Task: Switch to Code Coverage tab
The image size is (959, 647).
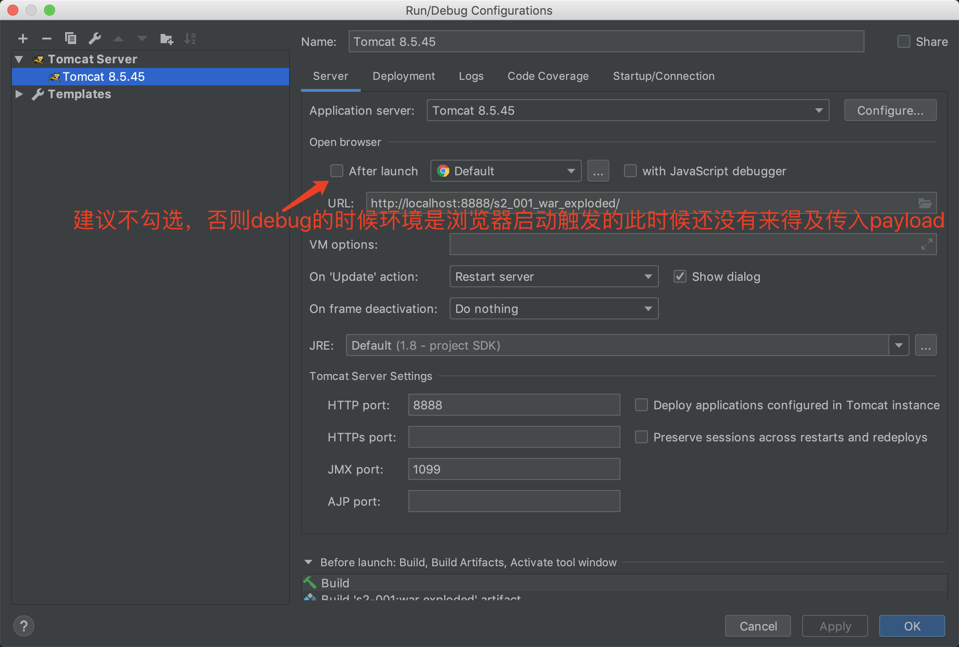Action: [548, 76]
